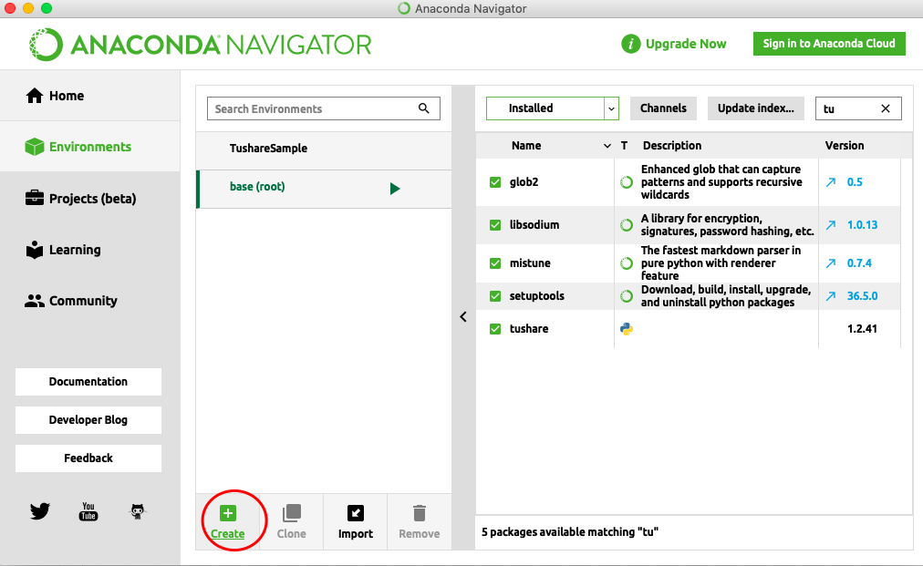Collapse the environments panel with the left chevron

[463, 317]
